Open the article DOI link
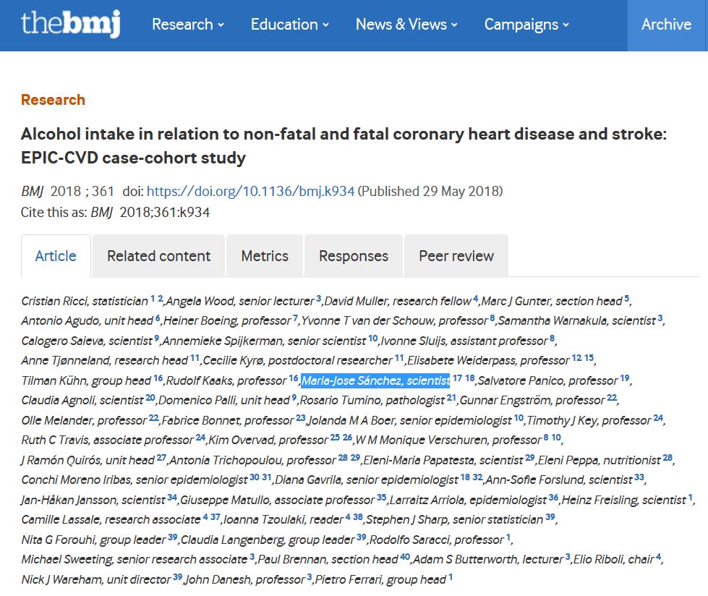 250,192
